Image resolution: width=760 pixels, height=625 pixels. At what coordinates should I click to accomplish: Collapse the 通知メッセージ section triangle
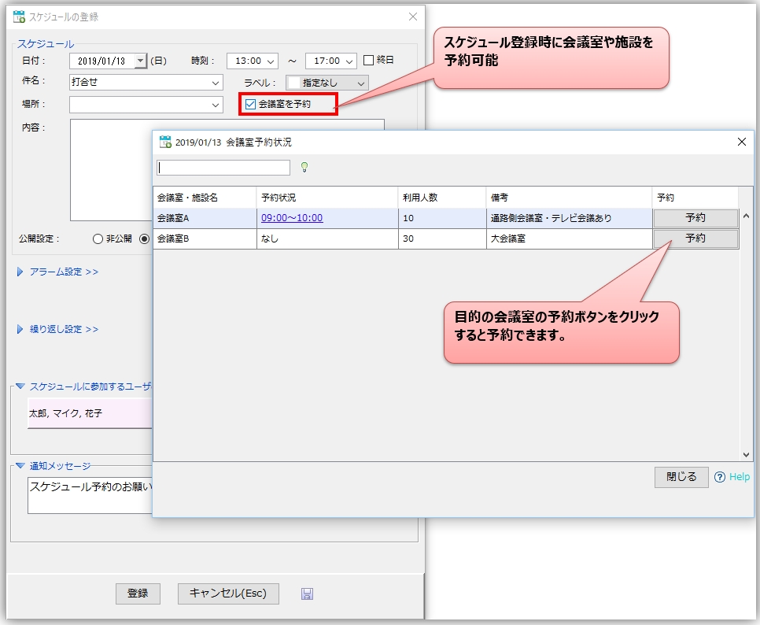coord(20,466)
